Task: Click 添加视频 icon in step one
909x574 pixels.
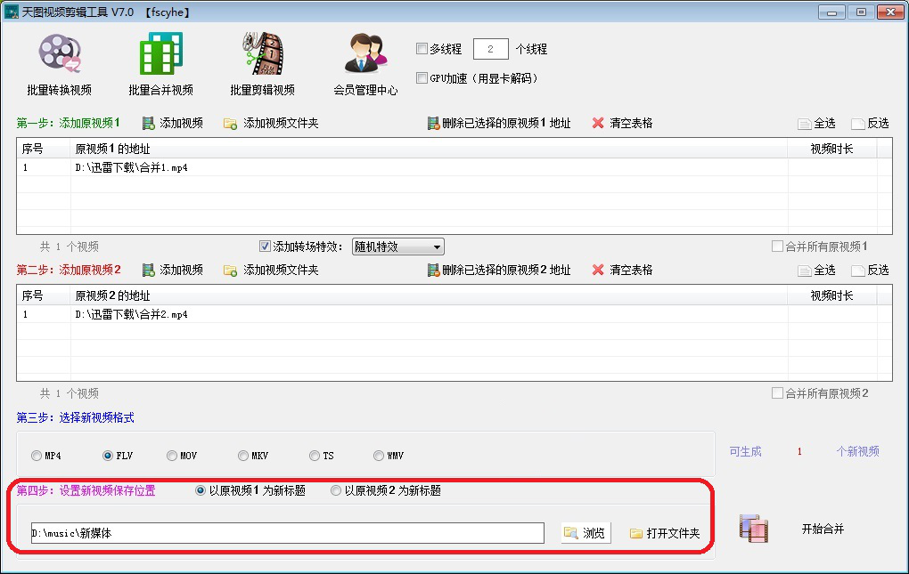Action: coord(149,123)
